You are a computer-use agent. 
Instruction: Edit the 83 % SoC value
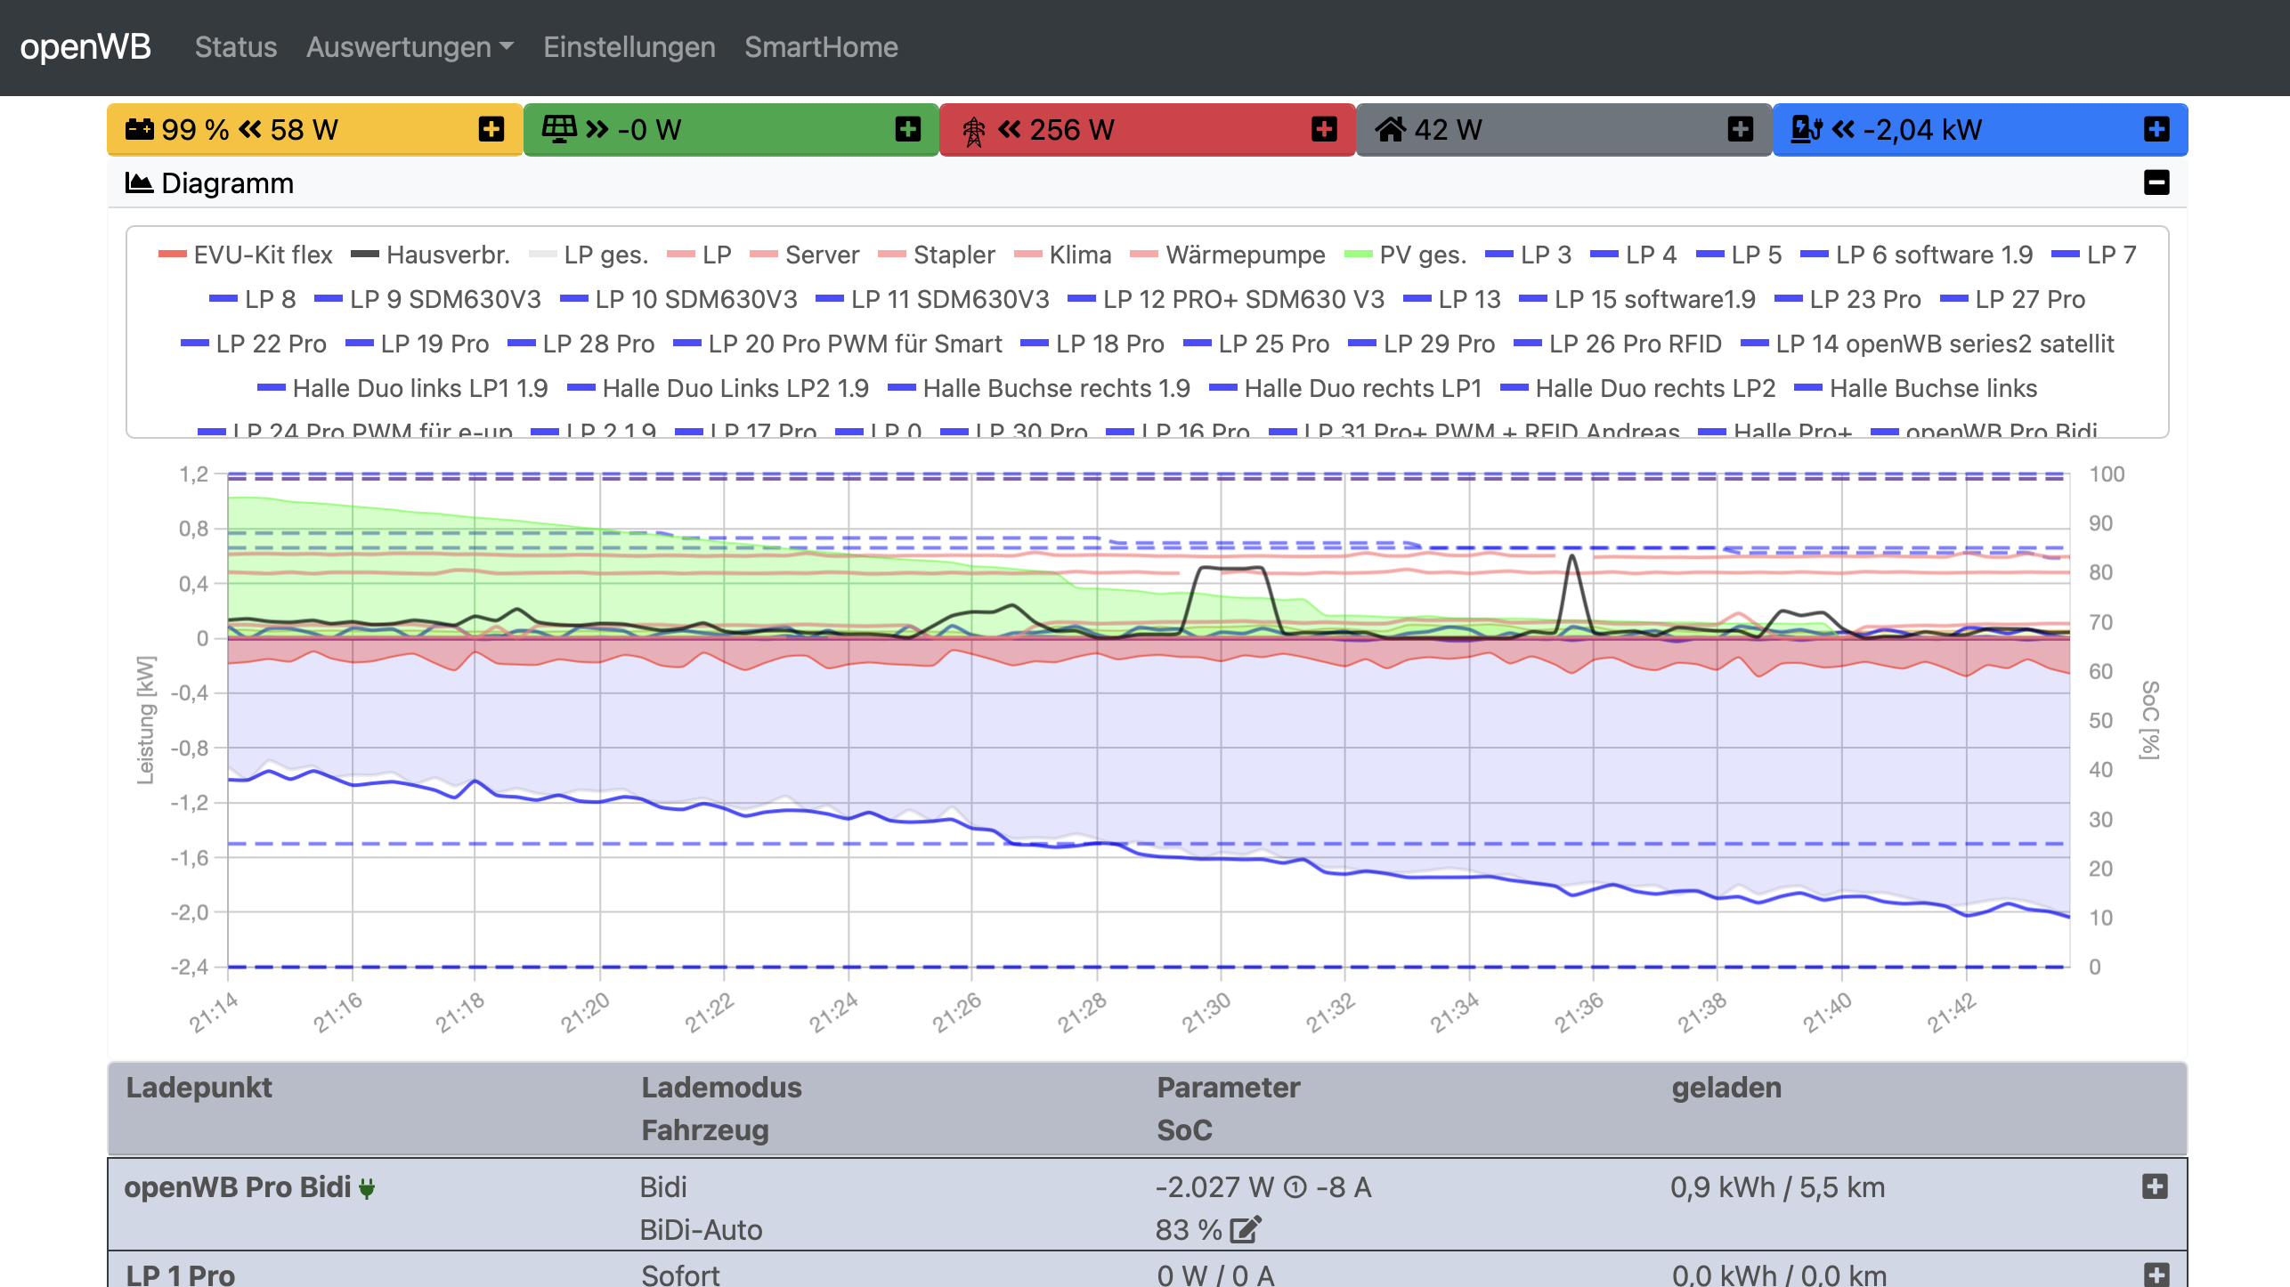click(1245, 1229)
